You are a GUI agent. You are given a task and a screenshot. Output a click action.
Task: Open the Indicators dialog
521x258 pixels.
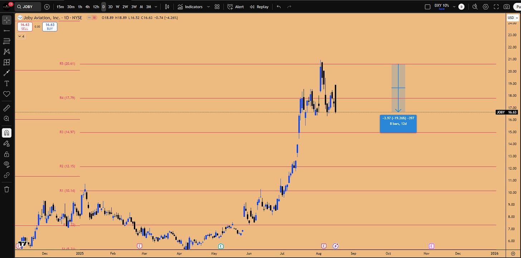(190, 7)
